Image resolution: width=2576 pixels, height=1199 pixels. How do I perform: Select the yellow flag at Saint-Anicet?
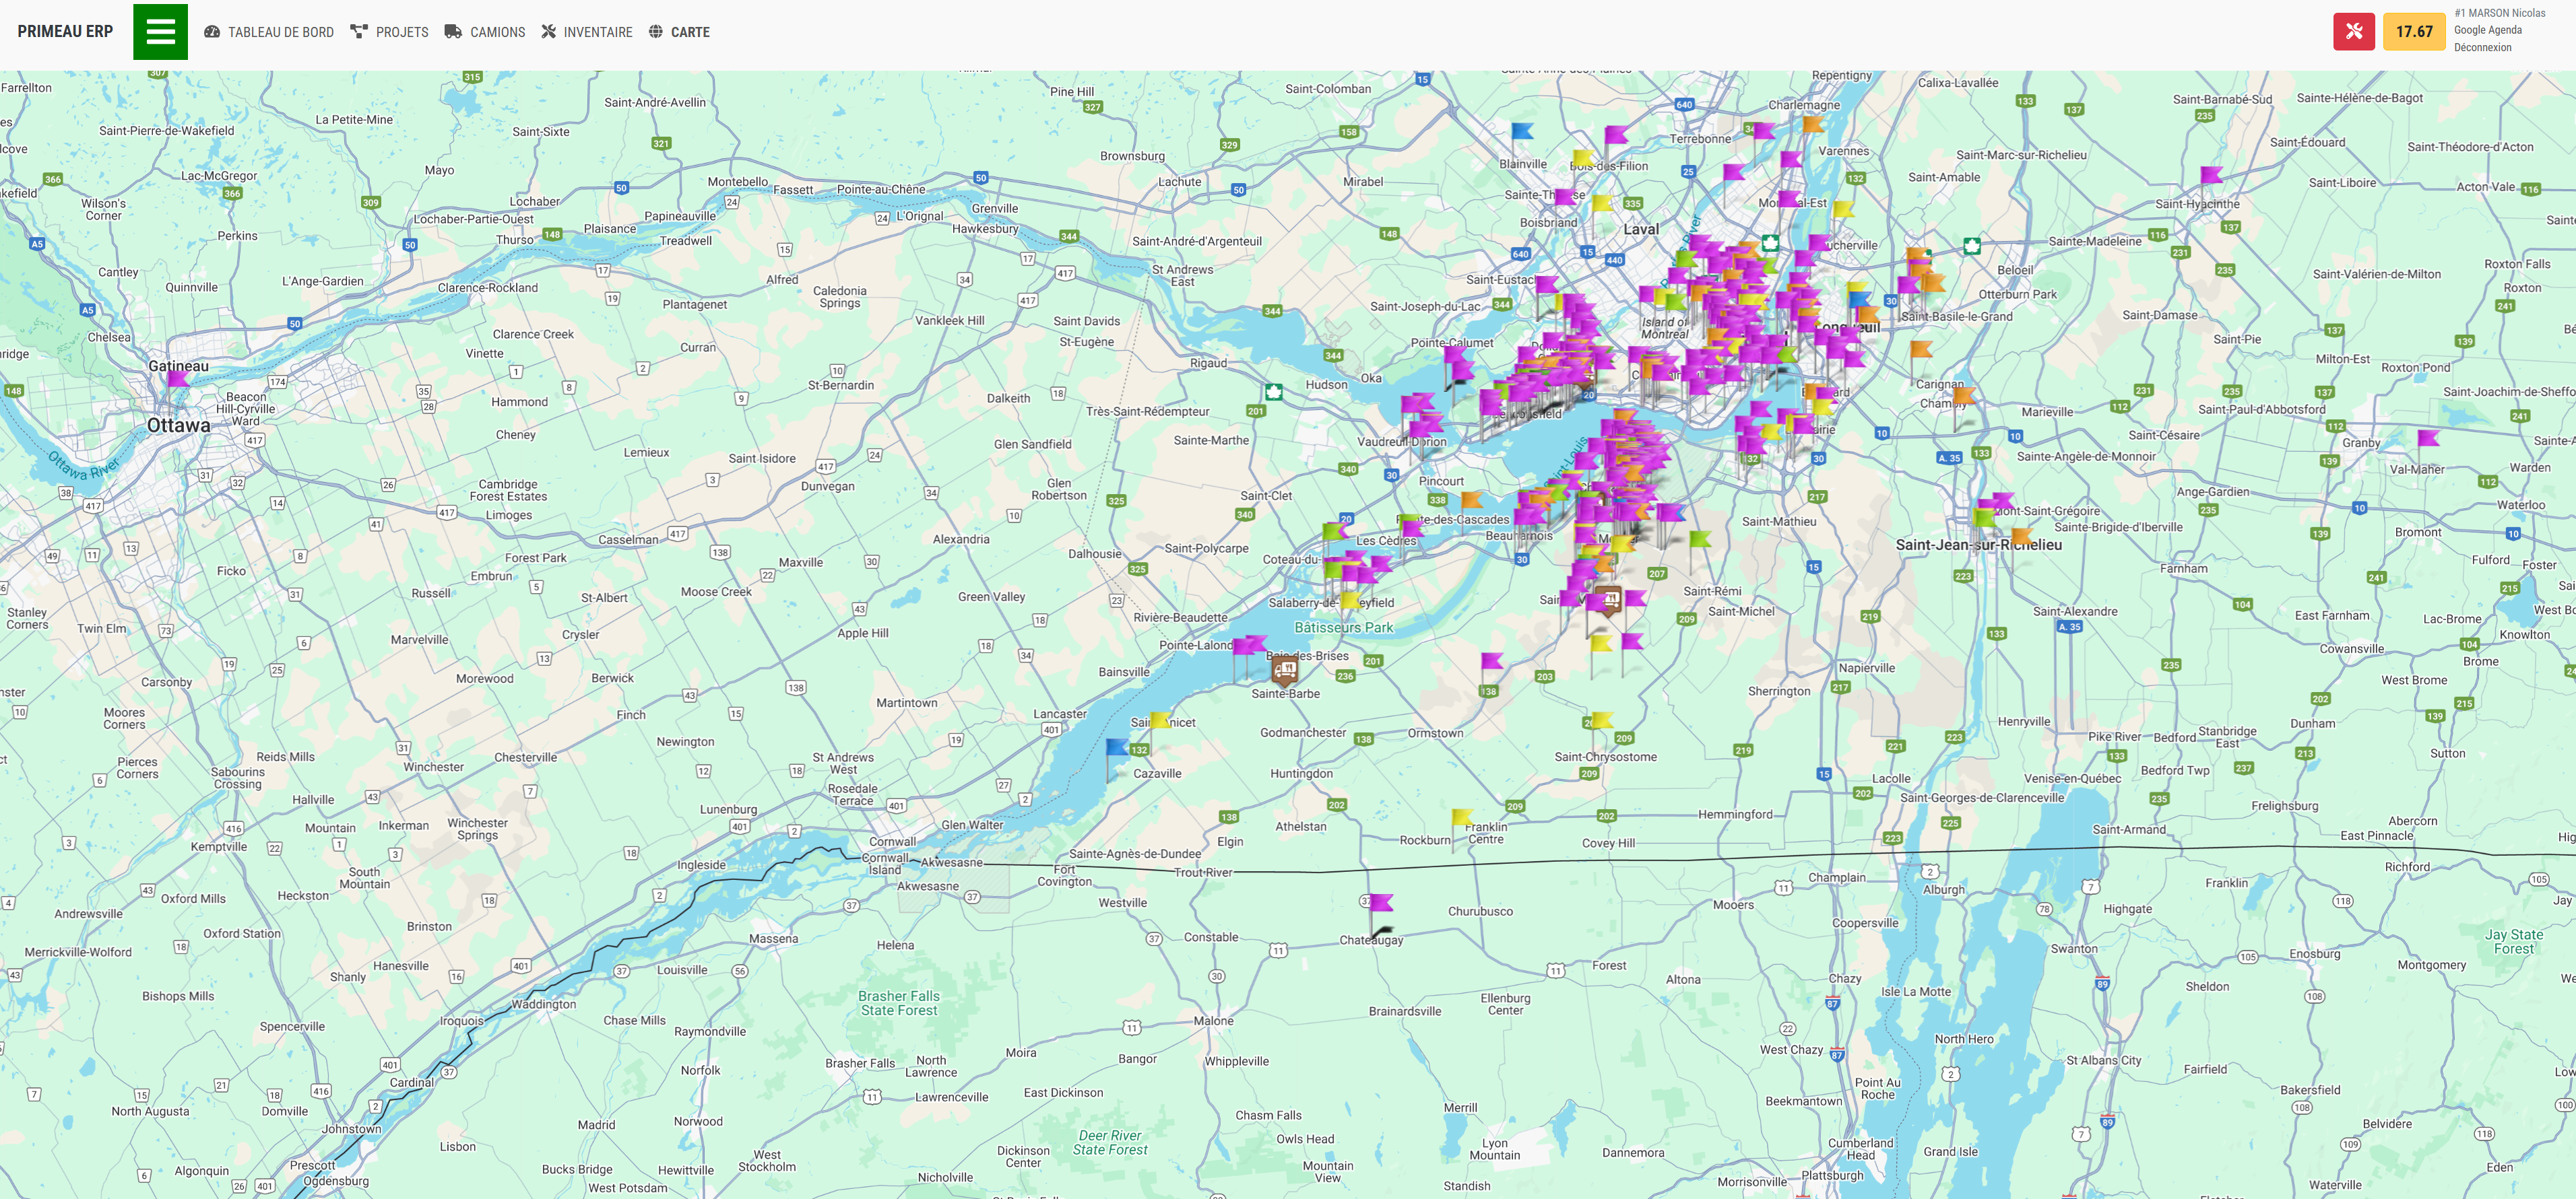click(1159, 720)
